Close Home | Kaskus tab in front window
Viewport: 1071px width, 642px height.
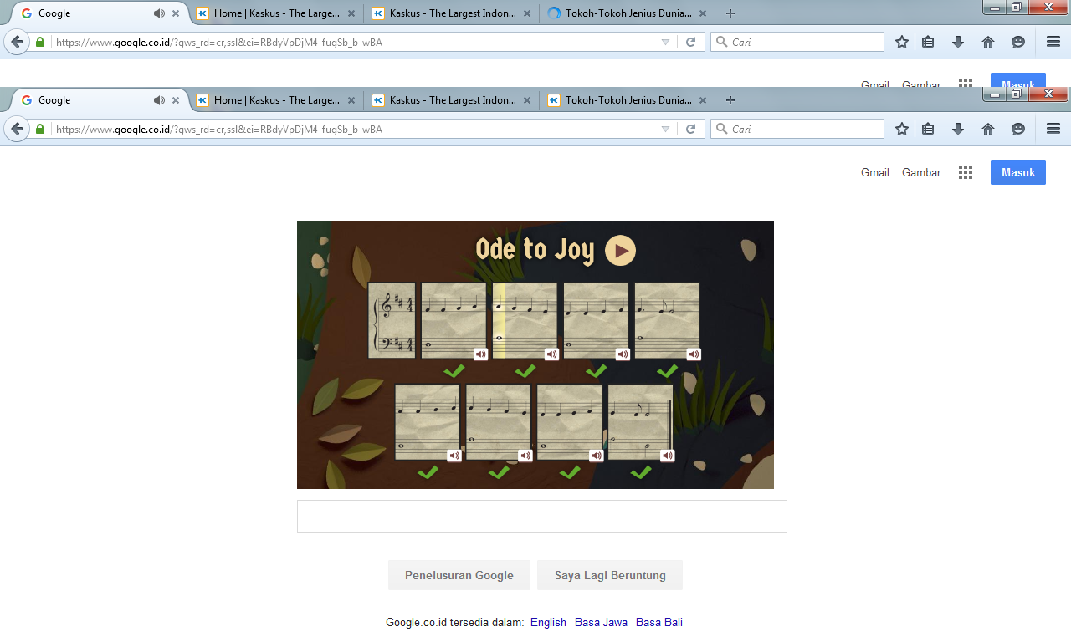click(351, 100)
